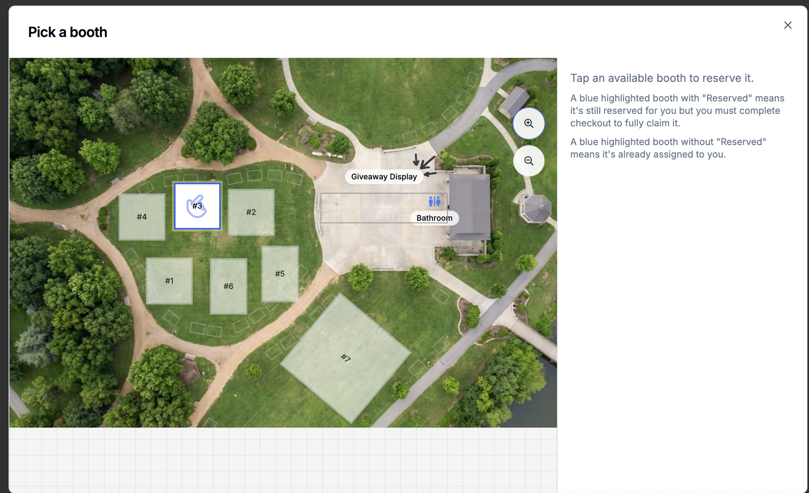Select the large diamond booth #7

(x=346, y=358)
